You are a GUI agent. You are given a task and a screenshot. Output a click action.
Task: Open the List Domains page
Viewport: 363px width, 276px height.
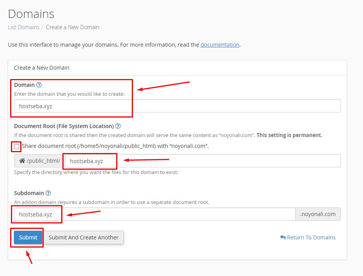point(23,27)
